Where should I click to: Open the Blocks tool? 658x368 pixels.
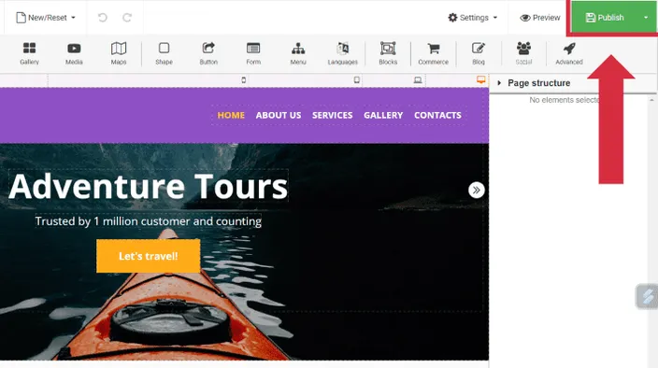pos(388,53)
